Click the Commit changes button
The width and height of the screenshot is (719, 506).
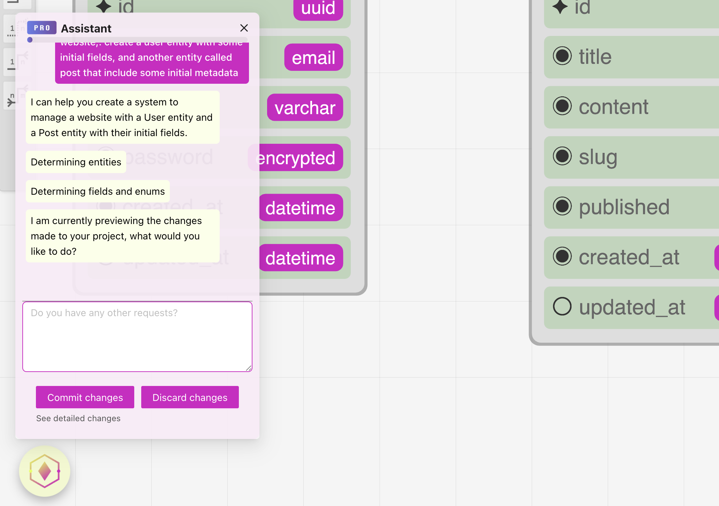[85, 397]
